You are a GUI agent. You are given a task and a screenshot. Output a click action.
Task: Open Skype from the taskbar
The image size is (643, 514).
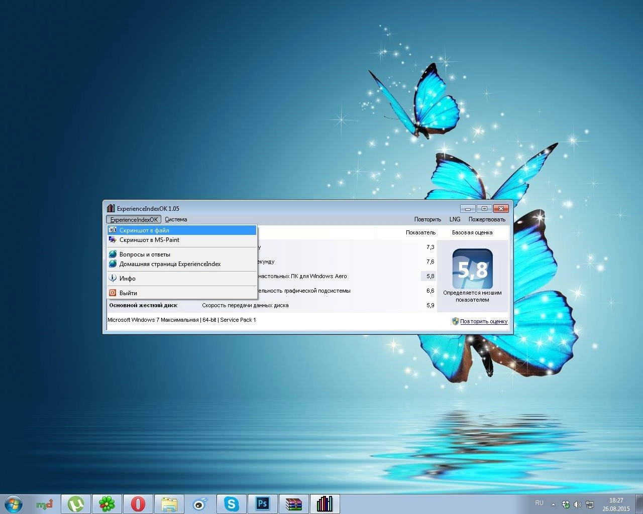click(x=232, y=503)
